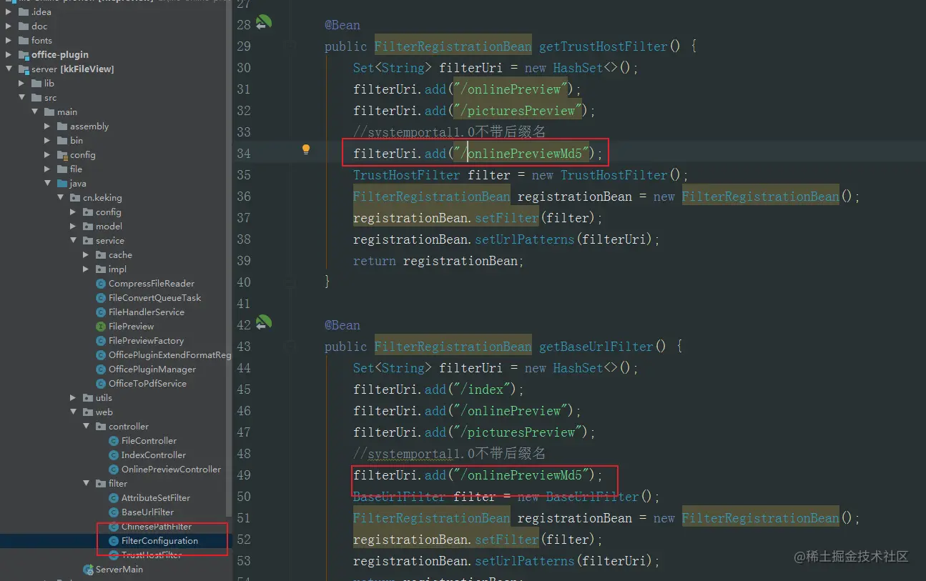Select CompressFileReader class icon in tree

click(101, 284)
